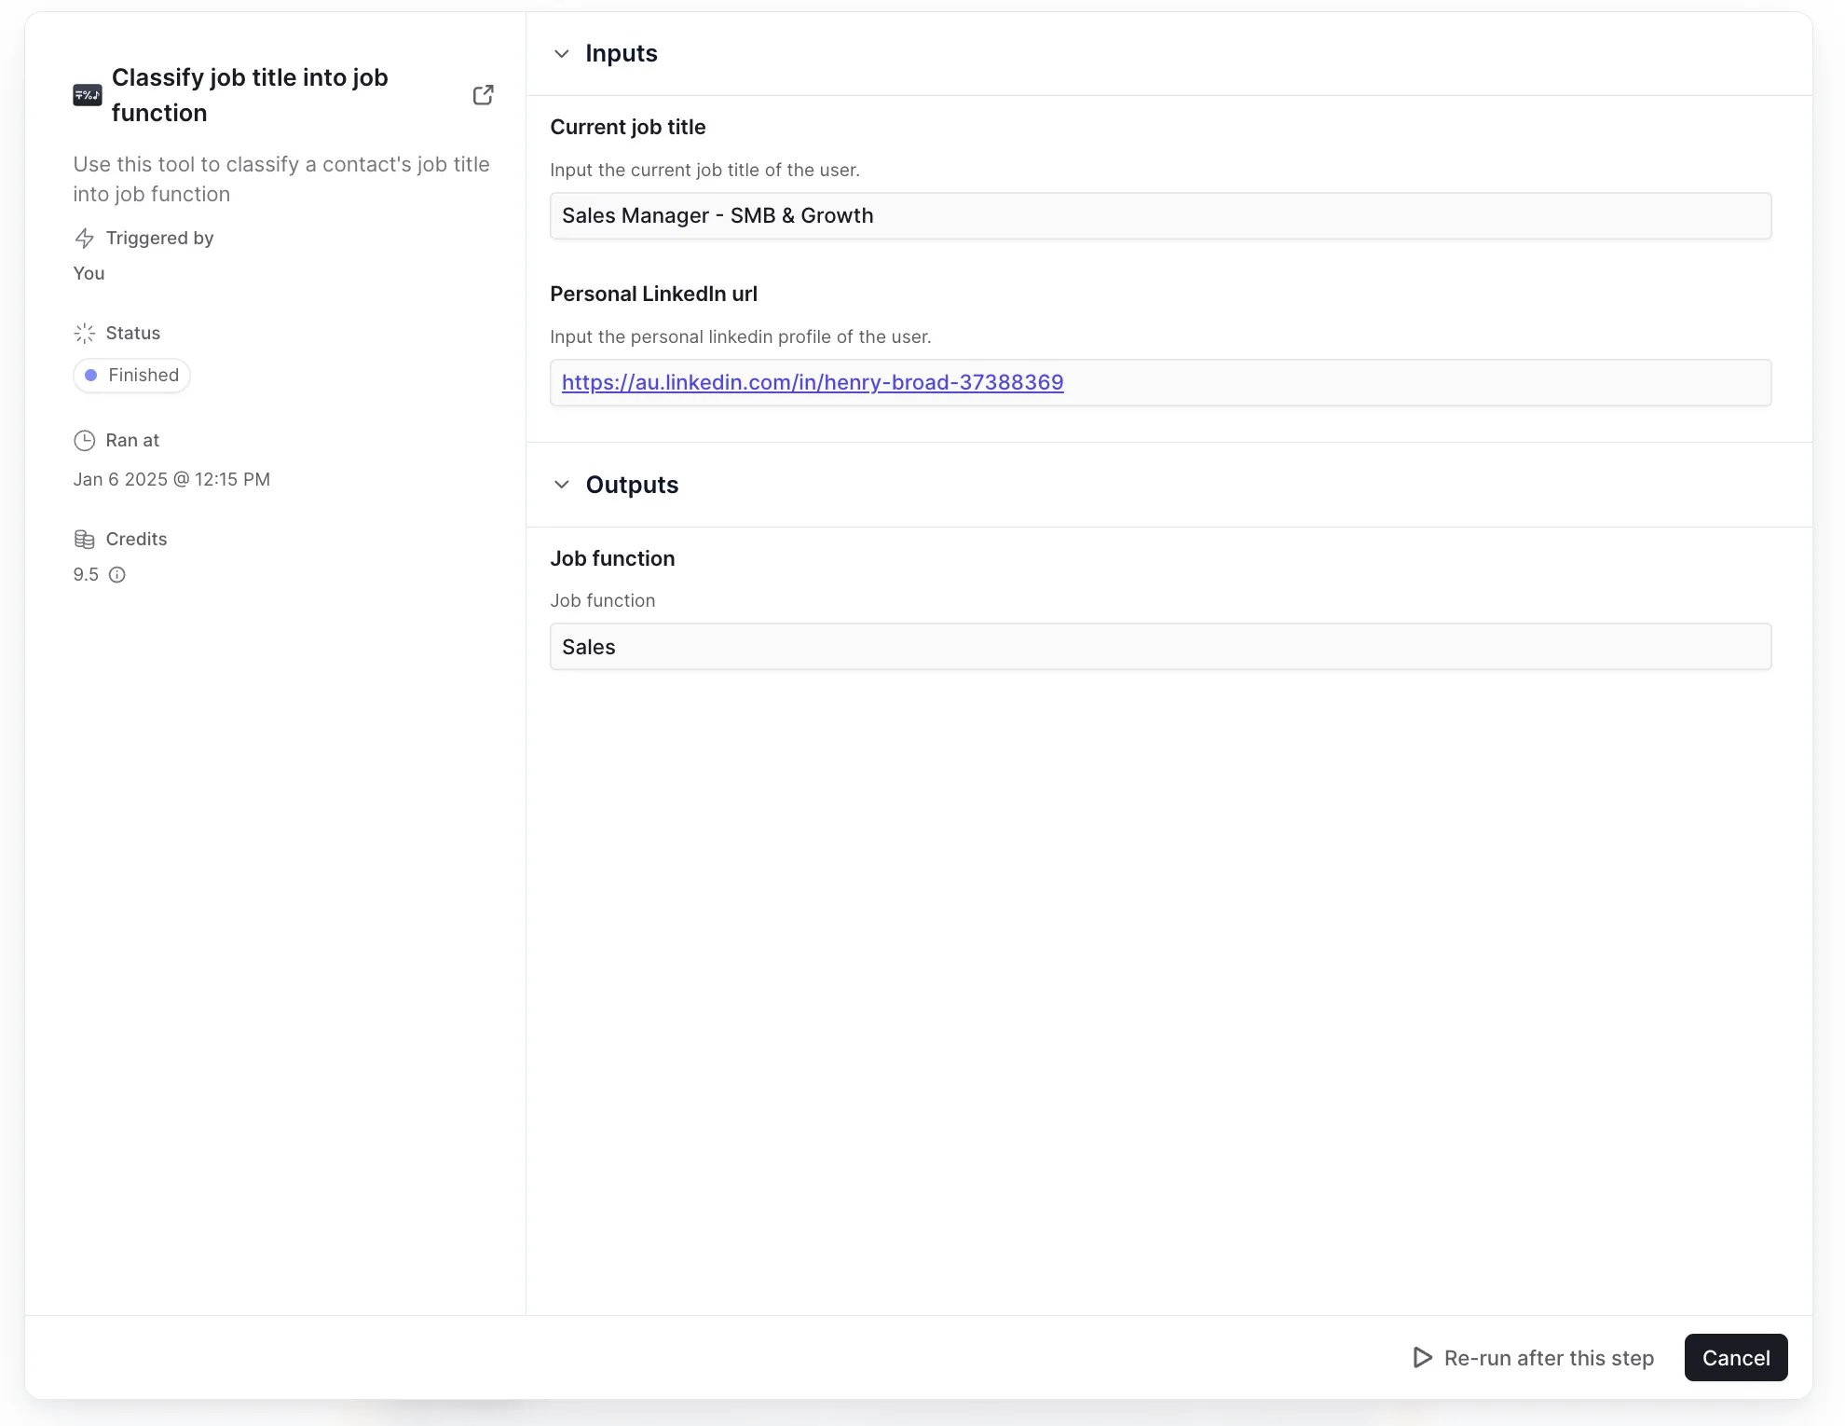Click the Outputs section heading
This screenshot has width=1845, height=1426.
tap(632, 485)
